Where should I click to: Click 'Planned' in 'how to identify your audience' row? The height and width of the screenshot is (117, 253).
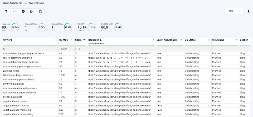[217, 79]
